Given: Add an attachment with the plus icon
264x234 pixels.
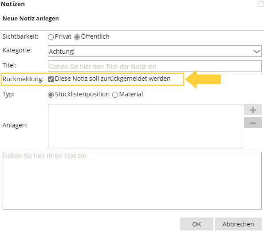Looking at the screenshot, I should [x=253, y=110].
